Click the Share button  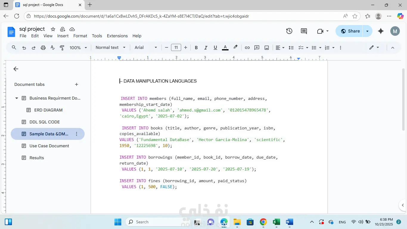(x=350, y=31)
